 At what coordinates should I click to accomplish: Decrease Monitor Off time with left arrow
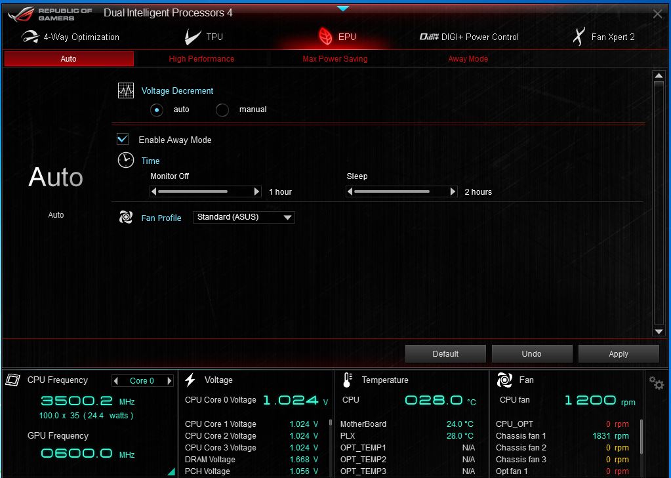click(154, 191)
